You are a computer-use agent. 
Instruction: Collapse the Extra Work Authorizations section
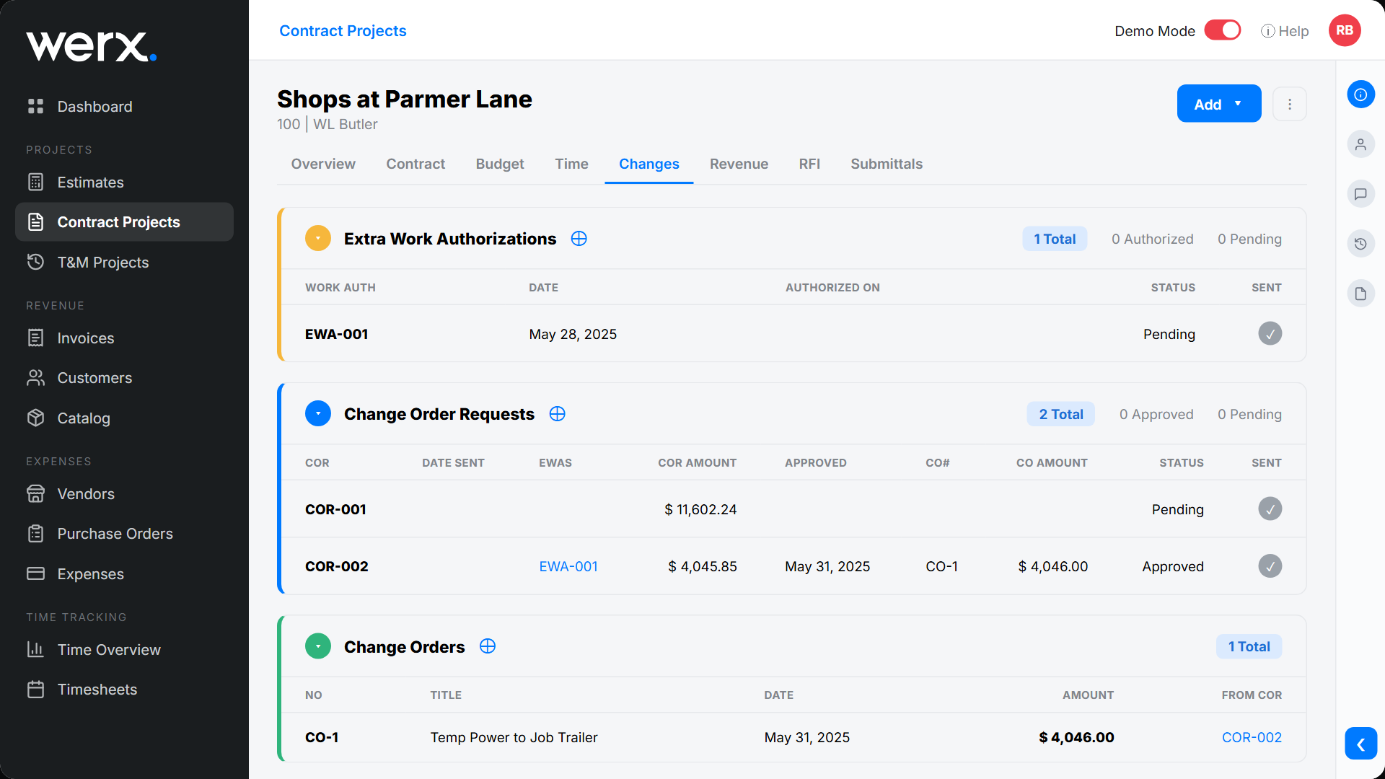(x=318, y=238)
